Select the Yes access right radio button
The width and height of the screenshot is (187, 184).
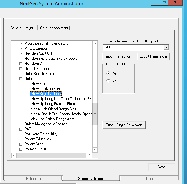(x=108, y=73)
